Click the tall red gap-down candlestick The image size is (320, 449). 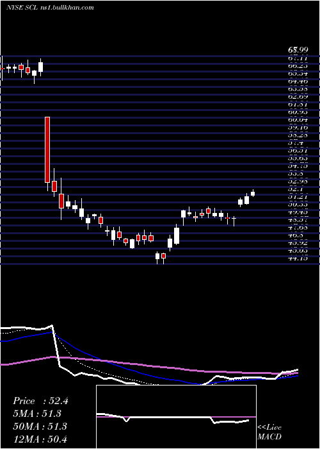point(47,149)
